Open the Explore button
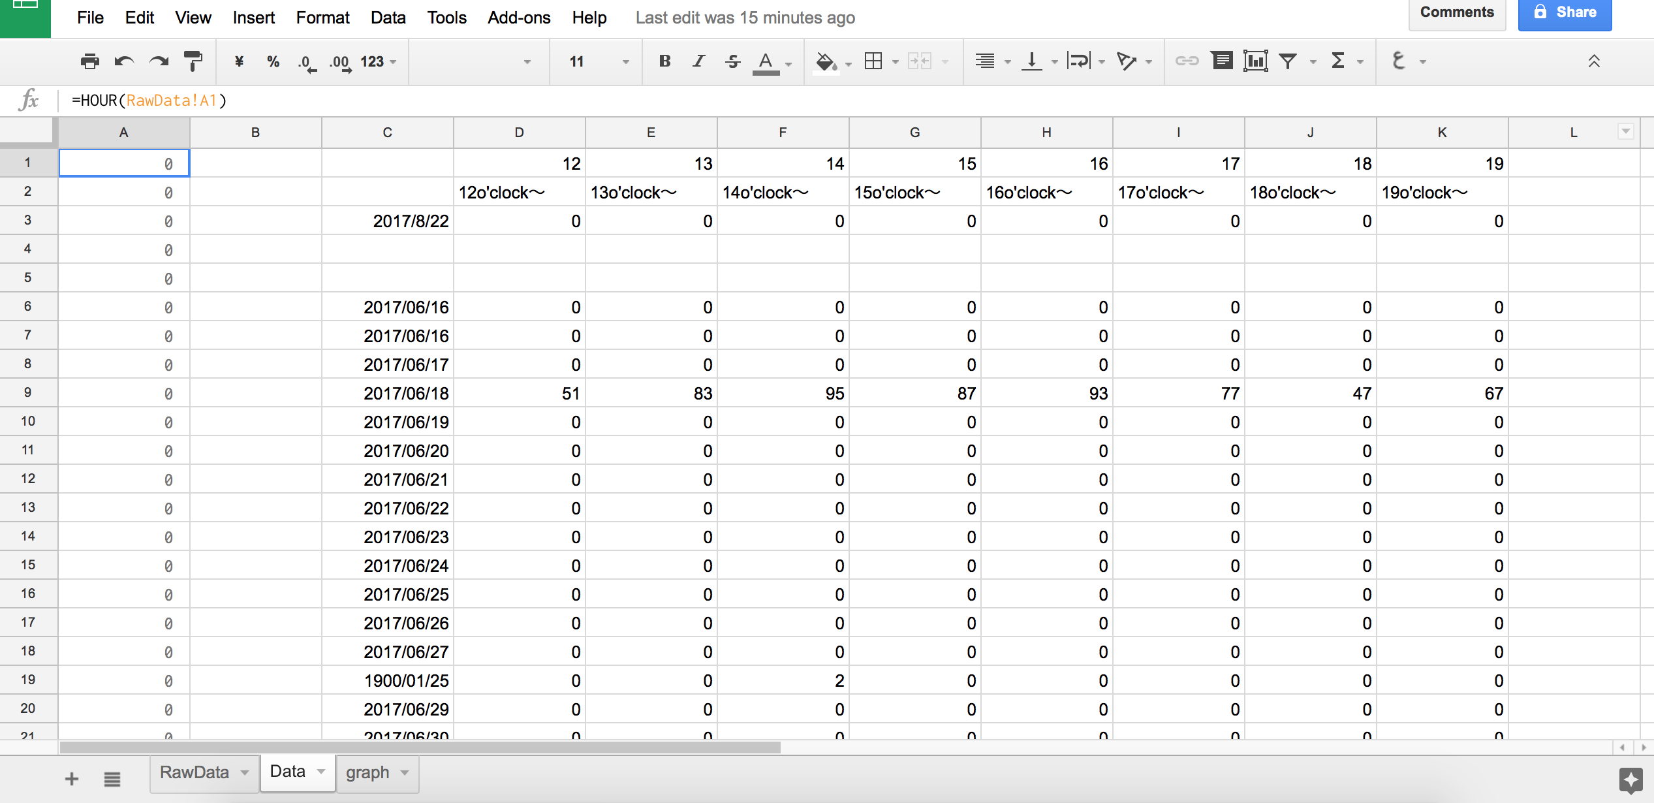Screen dimensions: 1654x803 click(1631, 779)
